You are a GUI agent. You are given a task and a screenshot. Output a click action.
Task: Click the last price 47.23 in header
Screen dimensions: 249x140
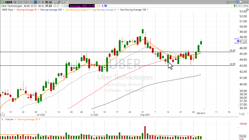(x=49, y=6)
